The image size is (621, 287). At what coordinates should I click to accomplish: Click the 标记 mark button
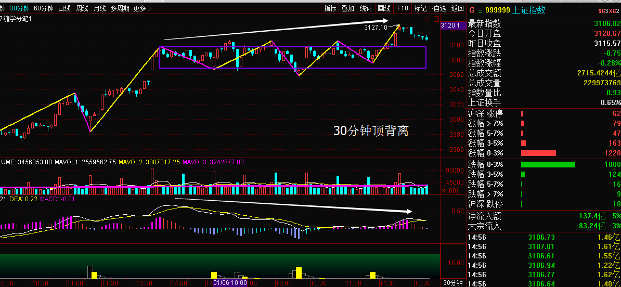point(420,8)
